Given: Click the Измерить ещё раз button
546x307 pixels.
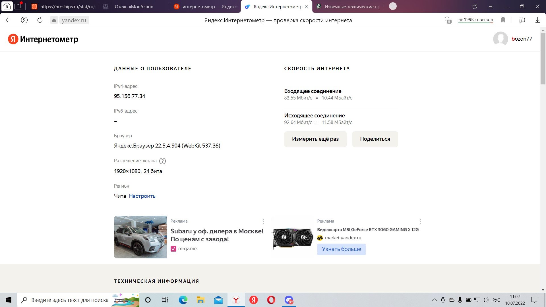Looking at the screenshot, I should [315, 139].
